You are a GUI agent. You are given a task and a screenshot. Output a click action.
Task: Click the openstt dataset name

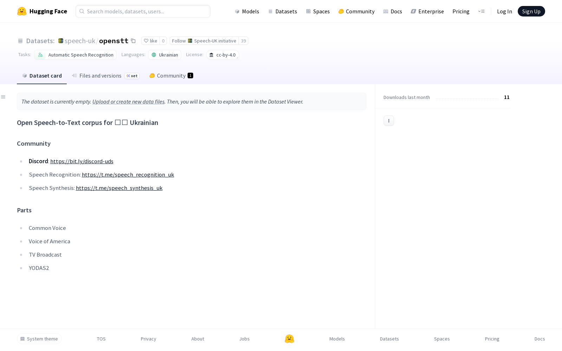(114, 41)
